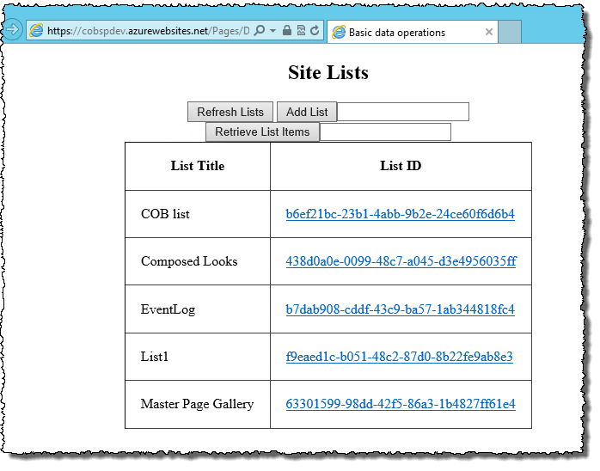Viewport: 600px width, 471px height.
Task: Close the Basic data operations tab
Action: (x=488, y=32)
